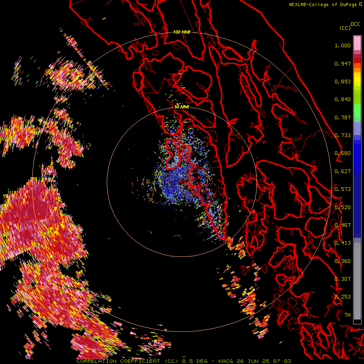This screenshot has height=364, width=364.
Task: Click the 50 NMI range ring label
Action: (x=182, y=107)
